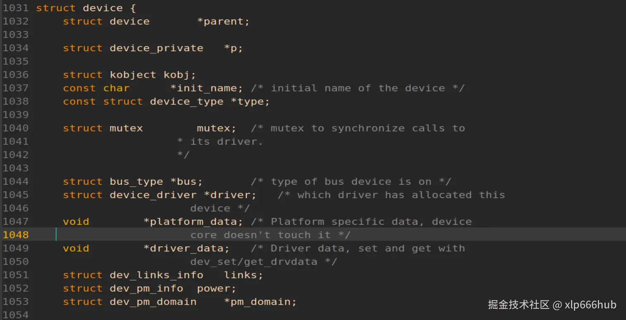Click the power member name
Viewport: 626px width, 320px height.
pos(216,289)
